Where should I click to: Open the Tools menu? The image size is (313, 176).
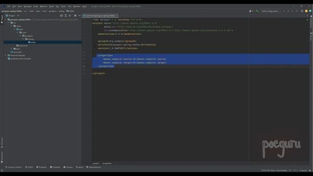[64, 6]
